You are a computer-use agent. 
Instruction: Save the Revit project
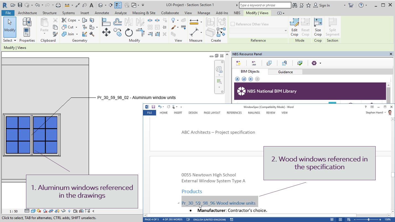coord(20,5)
